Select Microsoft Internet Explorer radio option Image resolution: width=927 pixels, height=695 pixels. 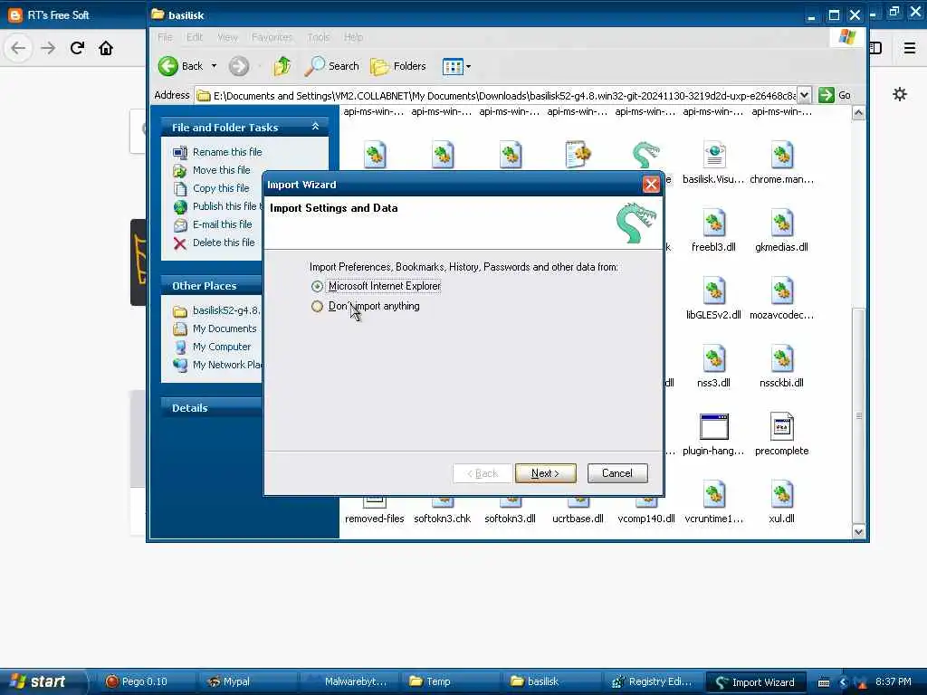tap(317, 286)
